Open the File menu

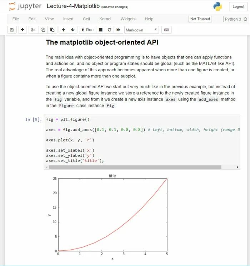click(x=16, y=19)
